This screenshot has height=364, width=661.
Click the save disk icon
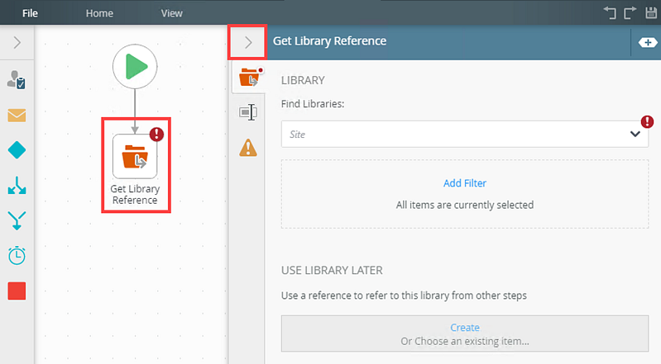651,12
